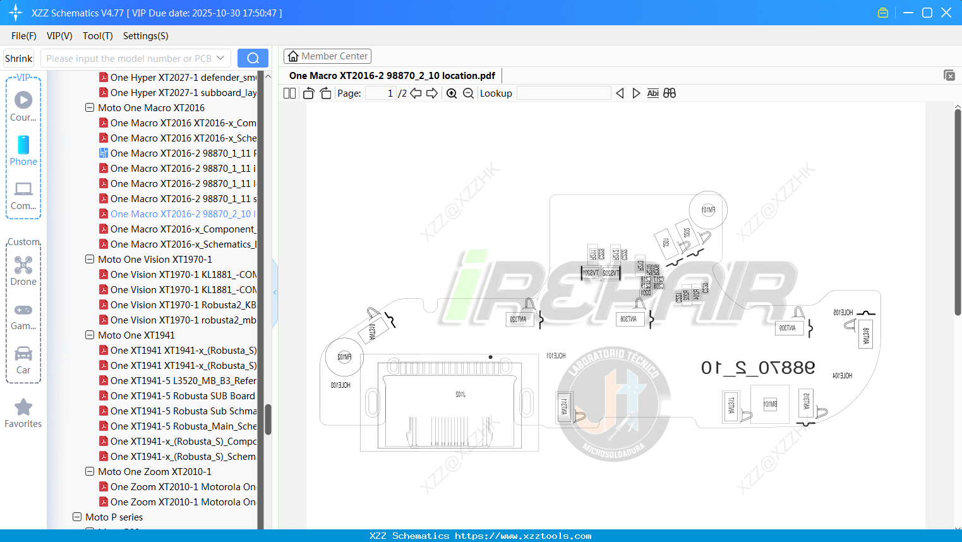962x542 pixels.
Task: Open the Car category
Action: coord(23,360)
